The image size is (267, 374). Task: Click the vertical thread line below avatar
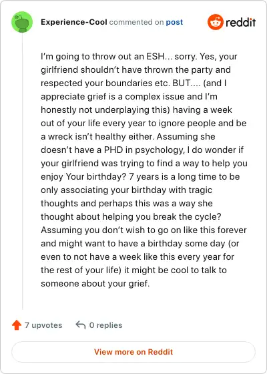pos(23,171)
